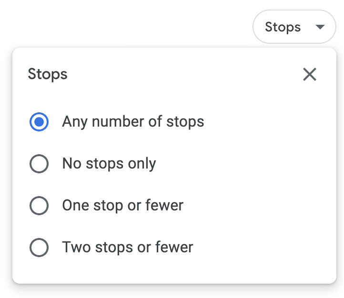Select the 'Any number of stops' radio button
The height and width of the screenshot is (298, 344).
point(39,122)
